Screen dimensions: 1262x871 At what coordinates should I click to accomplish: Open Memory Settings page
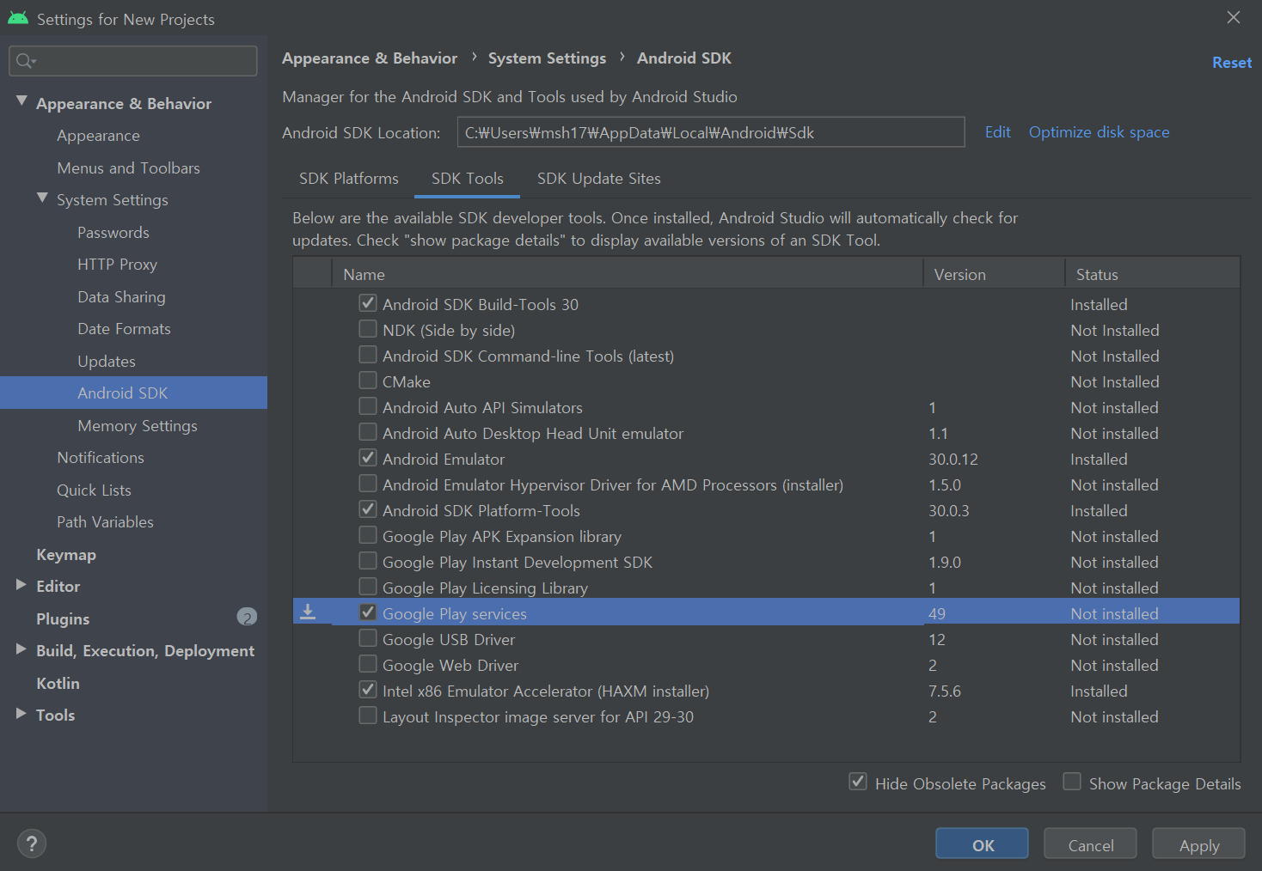pos(138,426)
